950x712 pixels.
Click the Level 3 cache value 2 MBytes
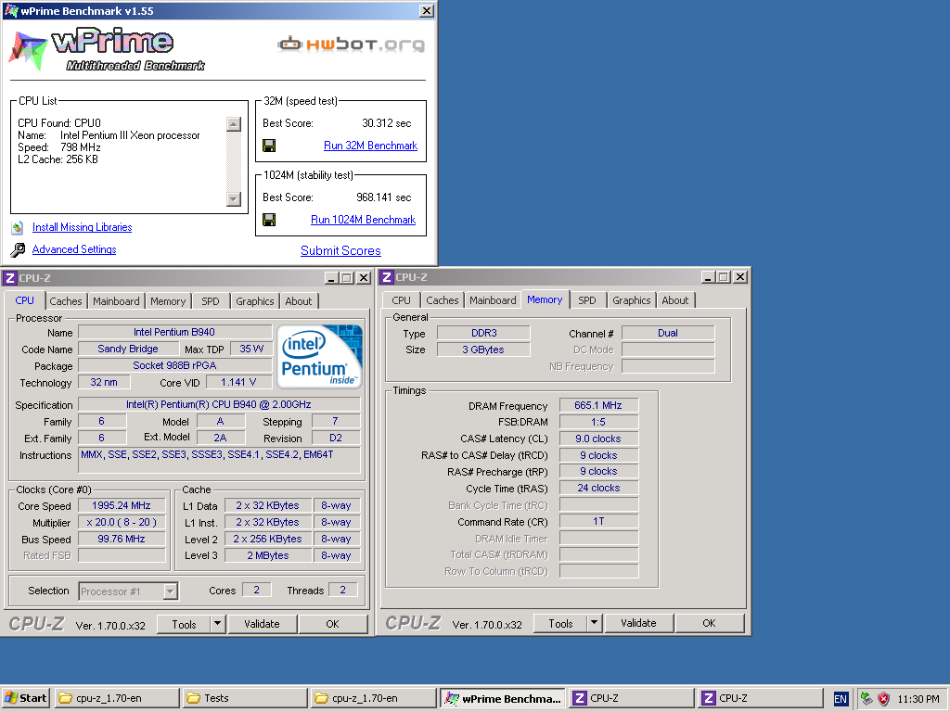tap(268, 555)
